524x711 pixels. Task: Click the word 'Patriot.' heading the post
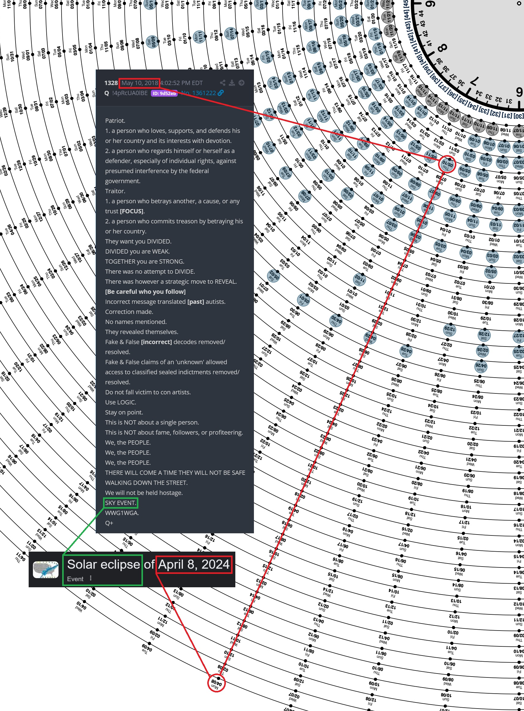coord(115,120)
